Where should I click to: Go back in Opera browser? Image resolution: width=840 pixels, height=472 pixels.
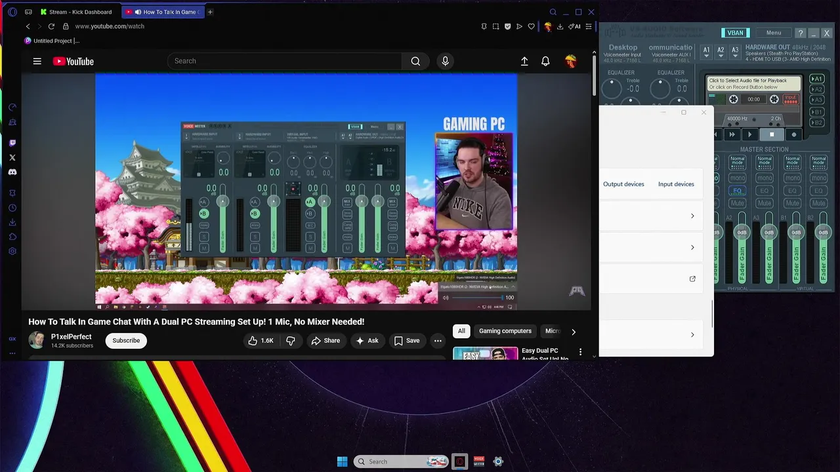28,26
